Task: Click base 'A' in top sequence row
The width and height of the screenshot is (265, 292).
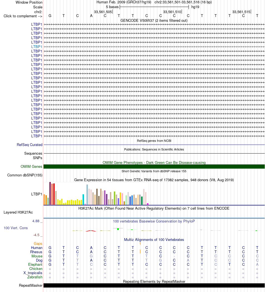Action: pos(91,16)
